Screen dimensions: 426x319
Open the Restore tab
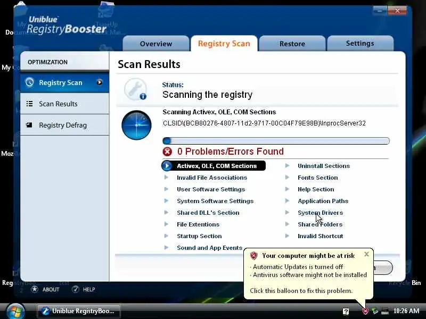click(x=292, y=44)
